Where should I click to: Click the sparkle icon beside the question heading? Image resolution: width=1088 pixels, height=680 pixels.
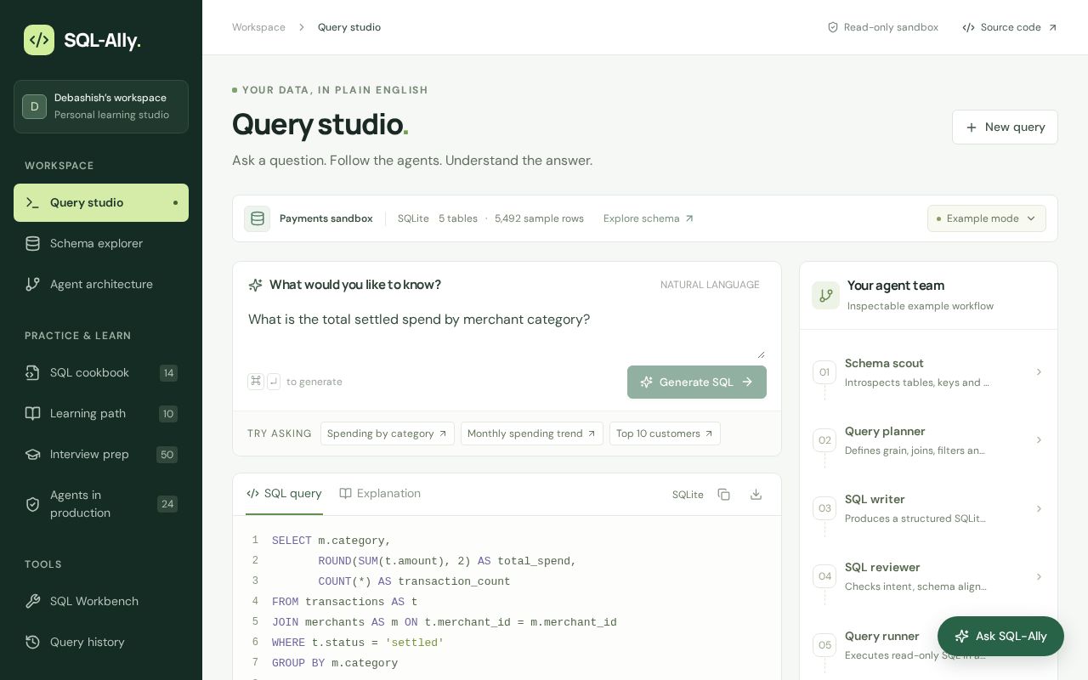click(255, 285)
